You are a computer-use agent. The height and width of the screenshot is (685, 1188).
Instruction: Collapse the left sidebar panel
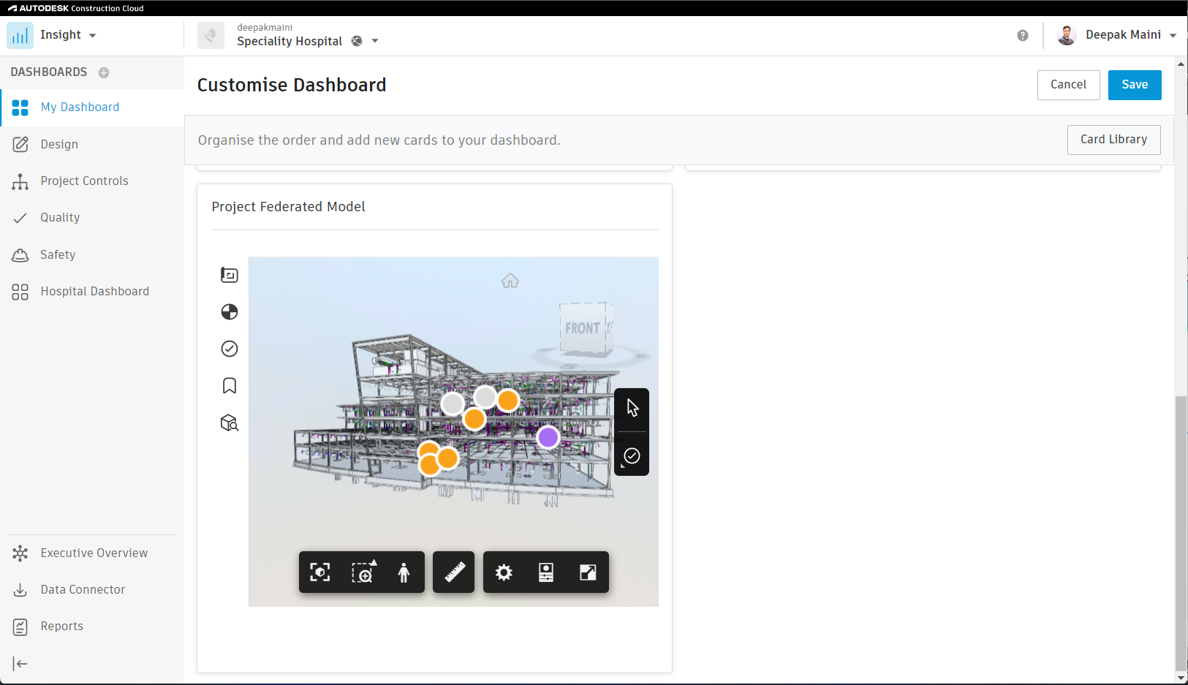point(20,664)
